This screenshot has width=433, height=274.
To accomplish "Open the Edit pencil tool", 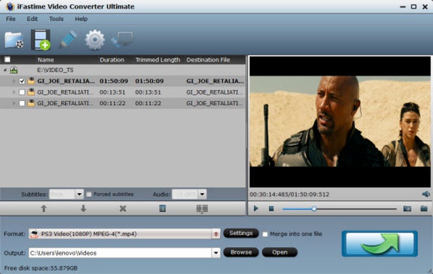I will click(x=67, y=40).
